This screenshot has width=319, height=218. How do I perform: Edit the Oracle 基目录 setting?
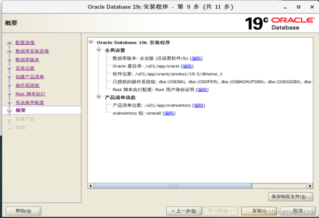[x=187, y=66]
